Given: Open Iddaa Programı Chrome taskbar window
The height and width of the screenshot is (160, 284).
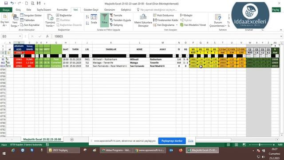Looking at the screenshot, I should [x=116, y=150].
